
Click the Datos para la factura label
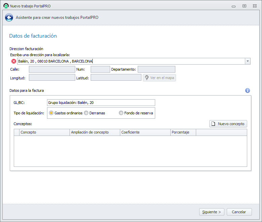pos(27,90)
